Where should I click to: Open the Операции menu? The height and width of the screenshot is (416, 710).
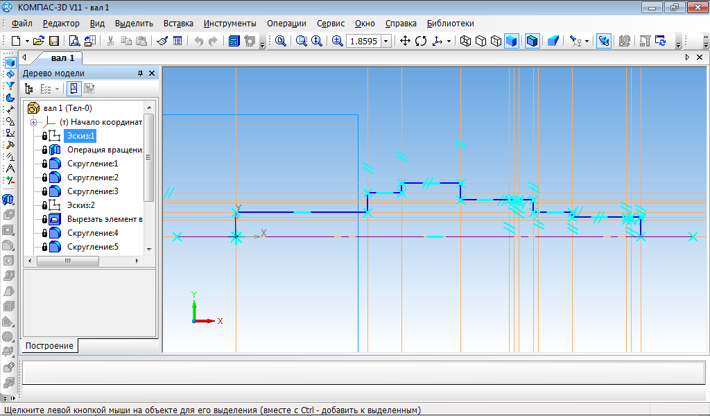[286, 24]
